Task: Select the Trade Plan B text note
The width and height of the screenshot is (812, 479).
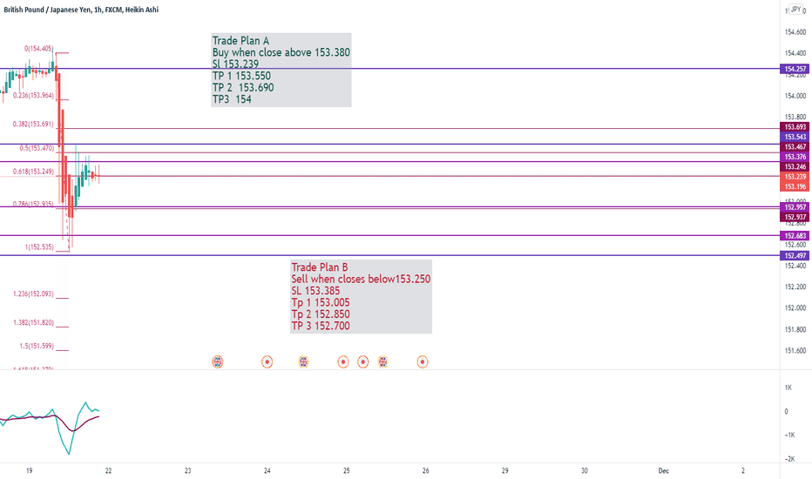Action: pos(361,297)
